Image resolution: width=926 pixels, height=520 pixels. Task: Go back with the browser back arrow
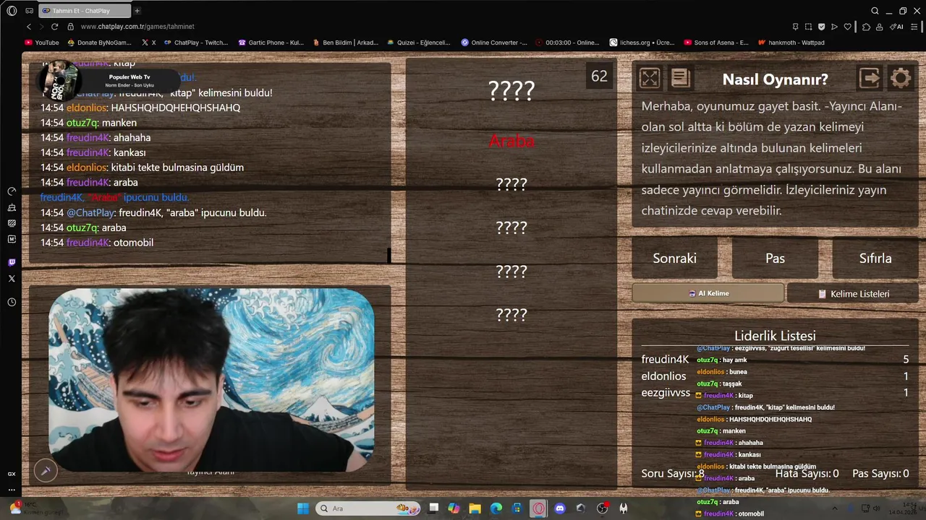(29, 27)
